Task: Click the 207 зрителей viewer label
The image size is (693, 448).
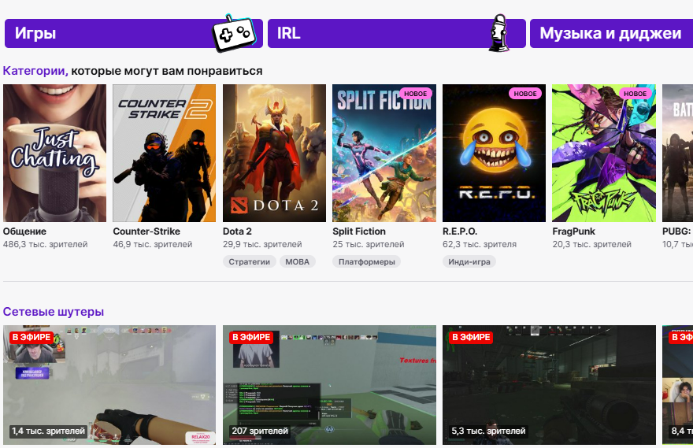Action: [x=260, y=431]
